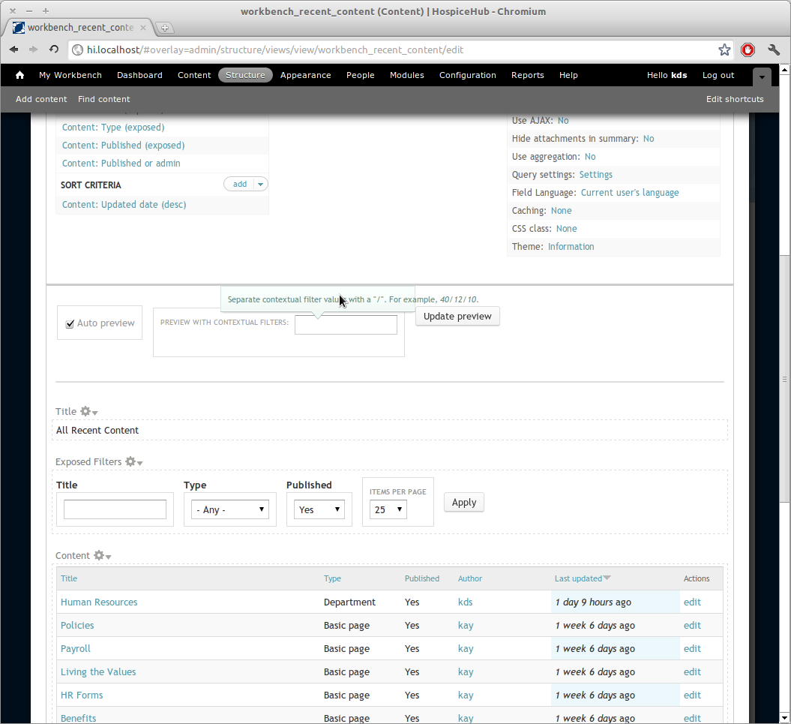Open a new browser tab
Image resolution: width=791 pixels, height=724 pixels.
164,28
